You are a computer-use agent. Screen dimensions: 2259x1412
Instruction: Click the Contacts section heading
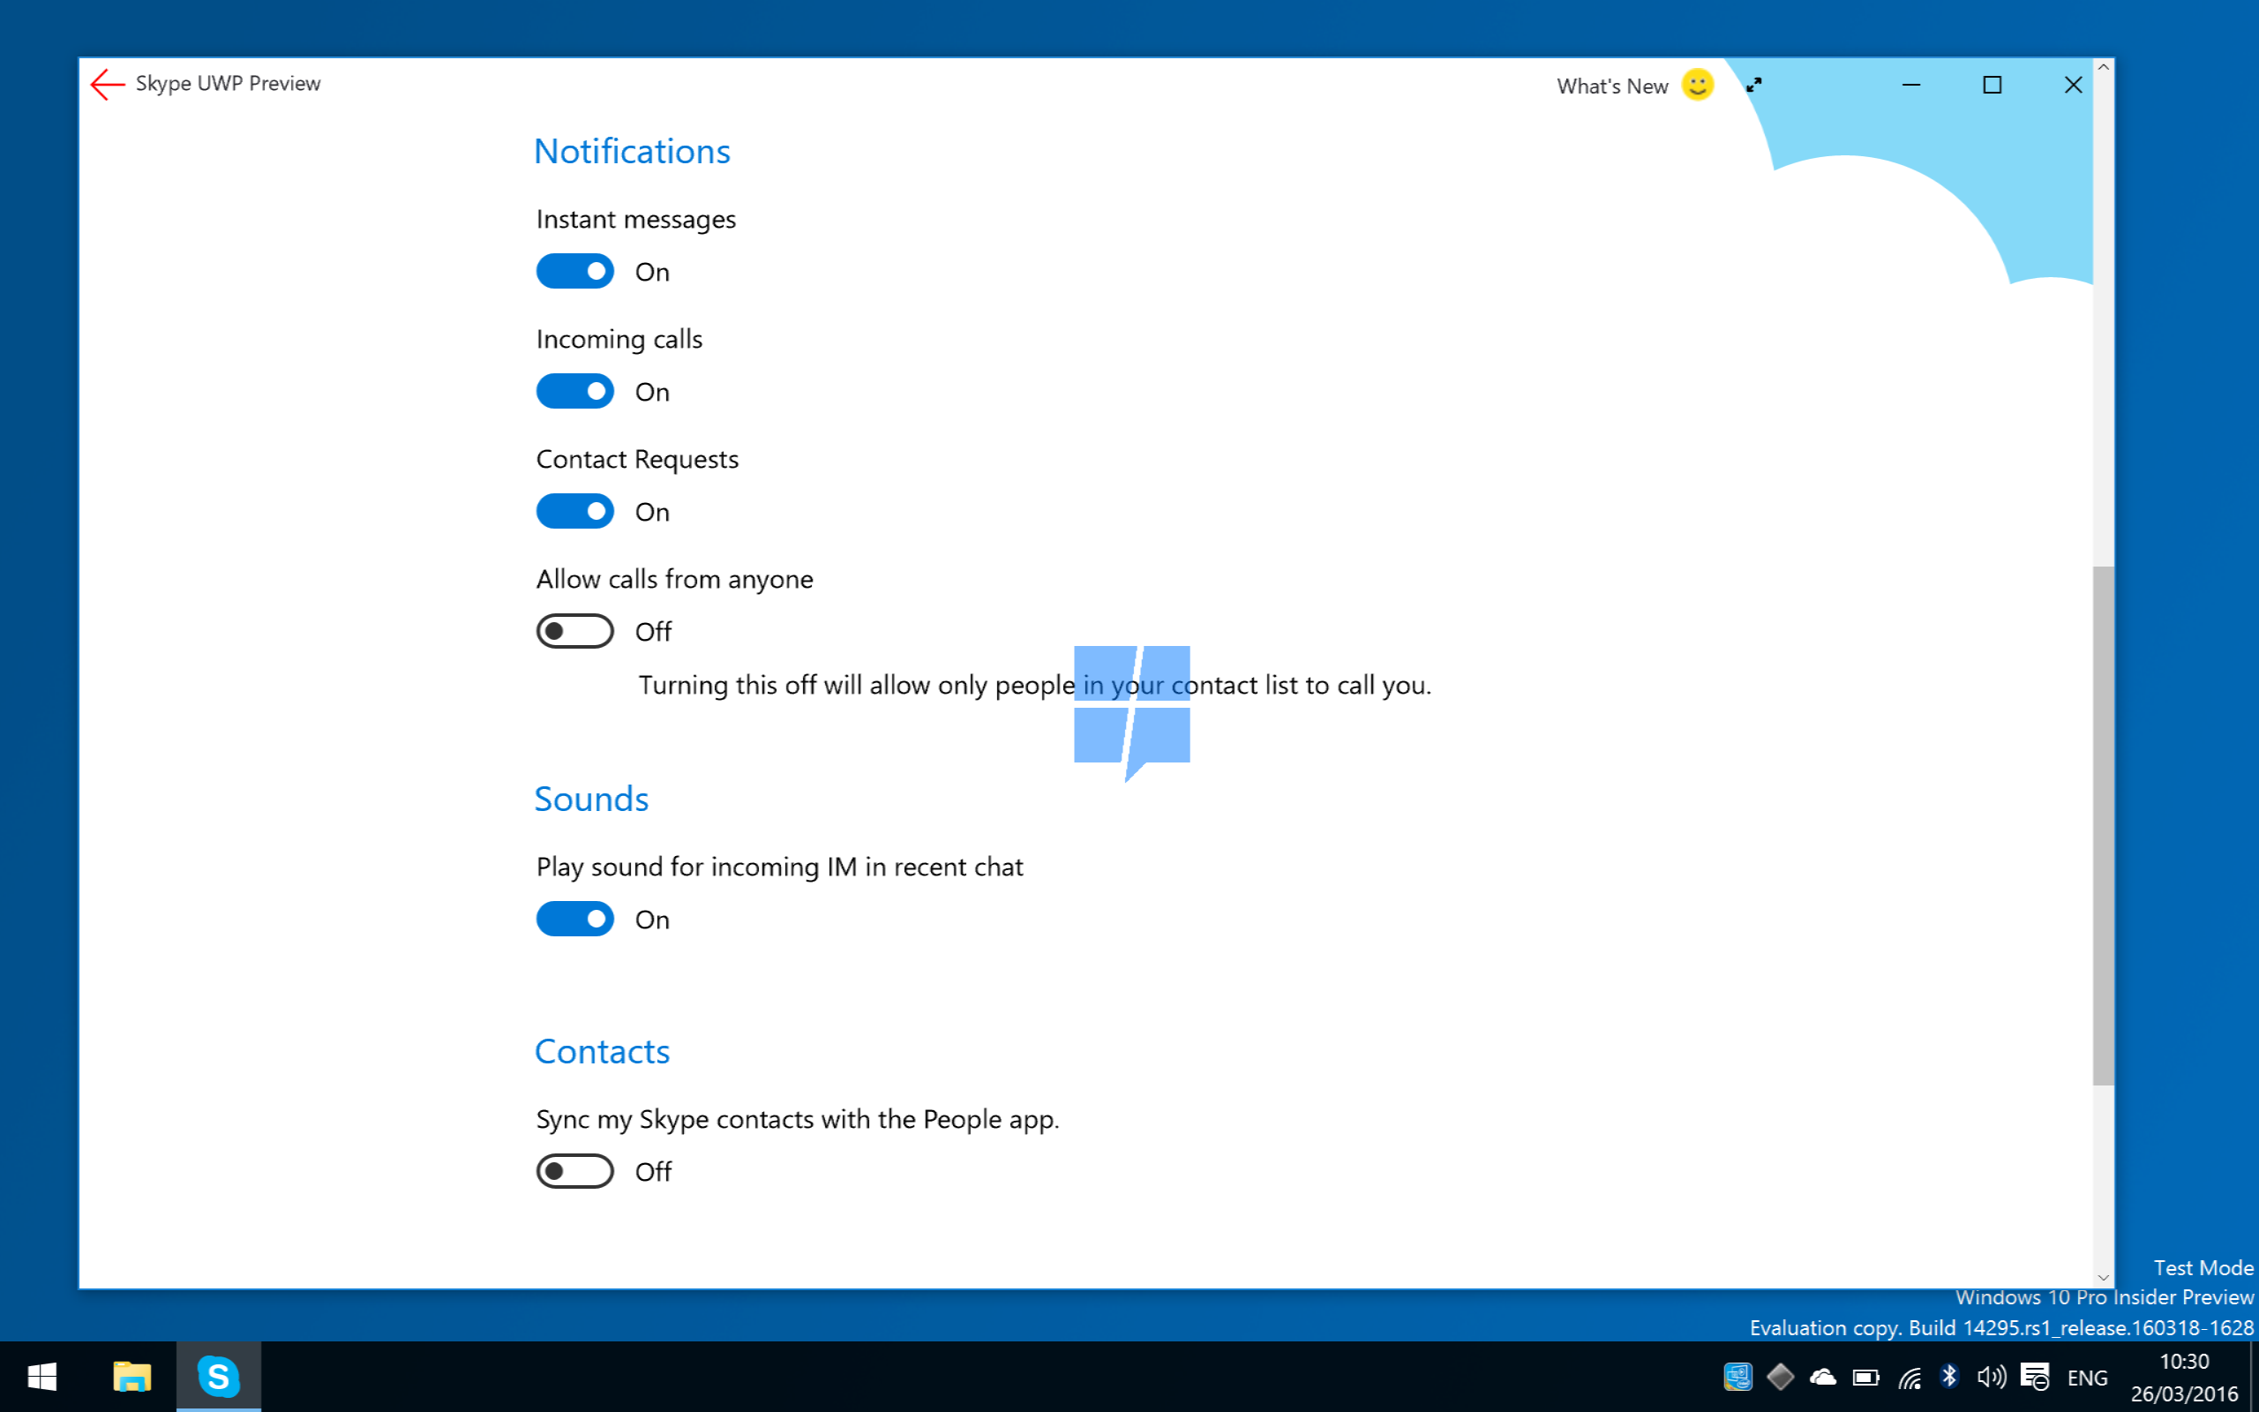pos(602,1052)
